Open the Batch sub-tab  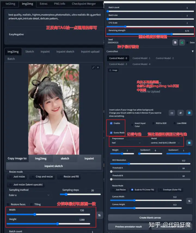(11, 59)
